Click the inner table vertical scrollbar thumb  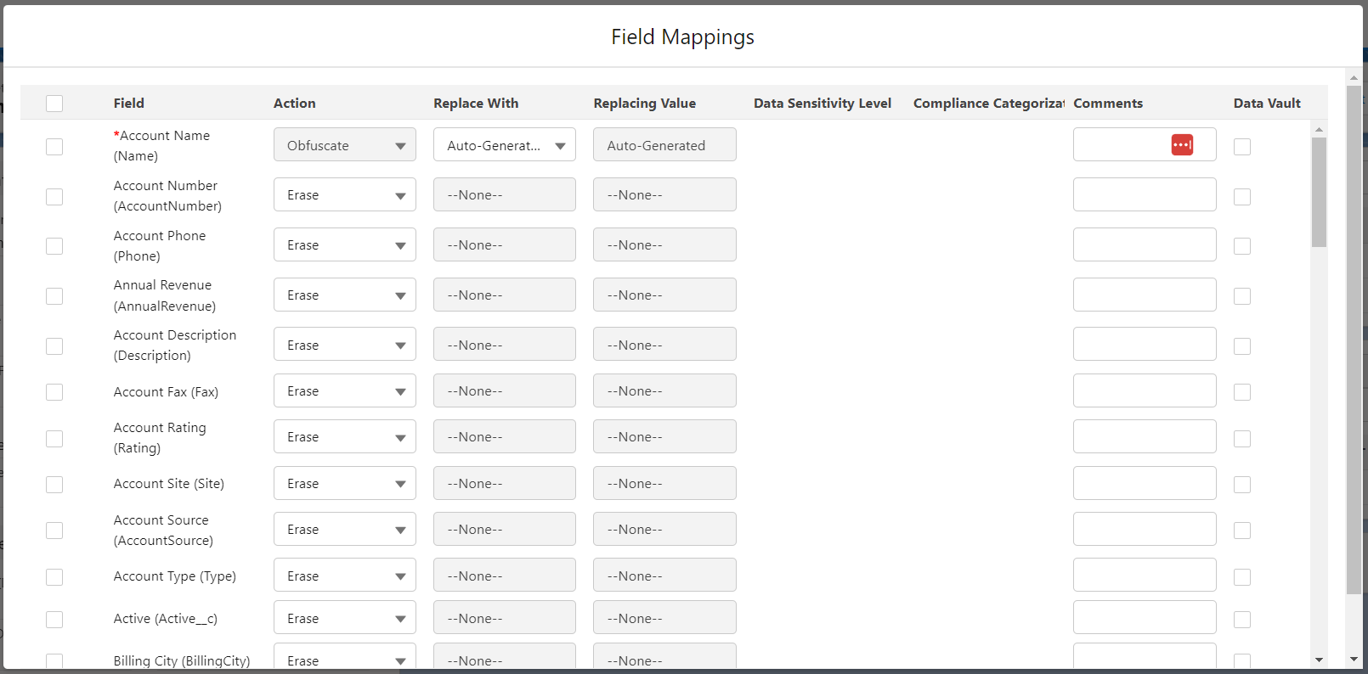coord(1319,193)
